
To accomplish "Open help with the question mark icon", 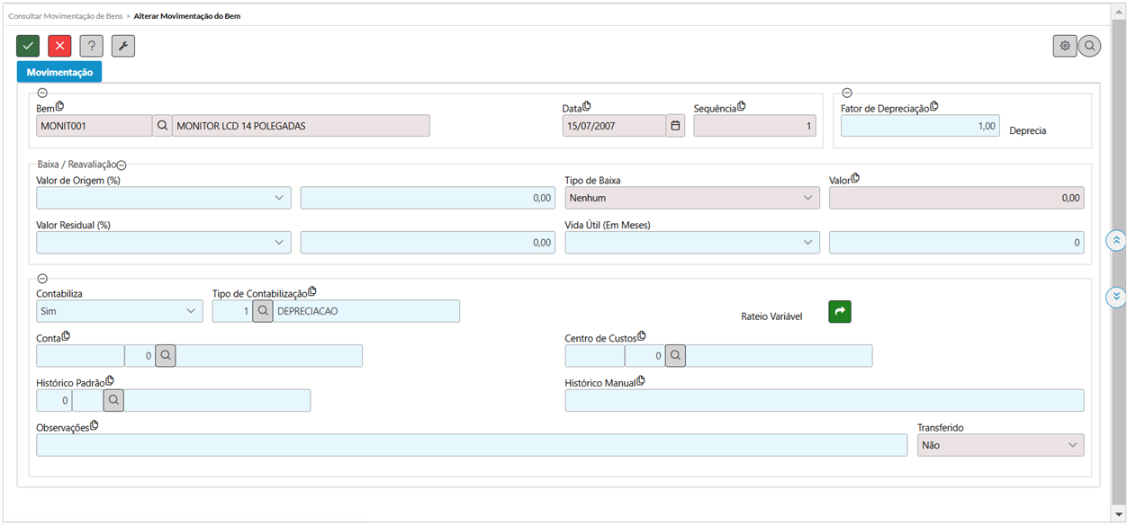I will [x=91, y=46].
